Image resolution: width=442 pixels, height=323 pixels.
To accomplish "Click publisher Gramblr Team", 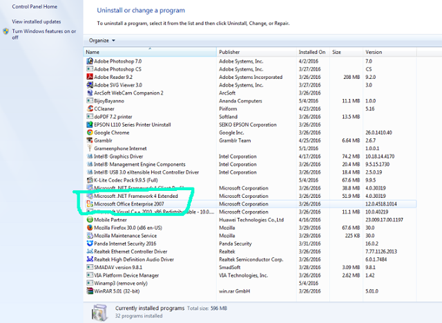I will pyautogui.click(x=235, y=140).
